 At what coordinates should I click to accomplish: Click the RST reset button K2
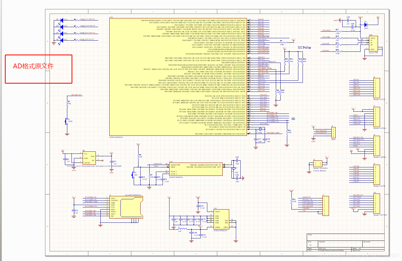pyautogui.click(x=133, y=175)
